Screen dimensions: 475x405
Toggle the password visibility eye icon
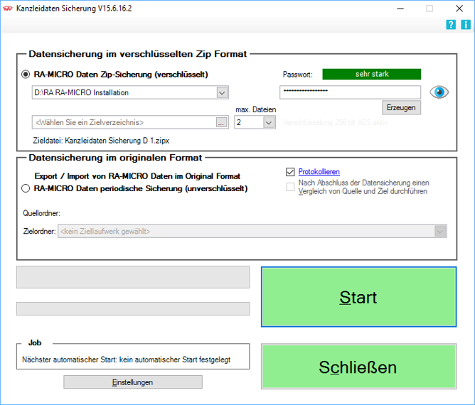coord(439,92)
